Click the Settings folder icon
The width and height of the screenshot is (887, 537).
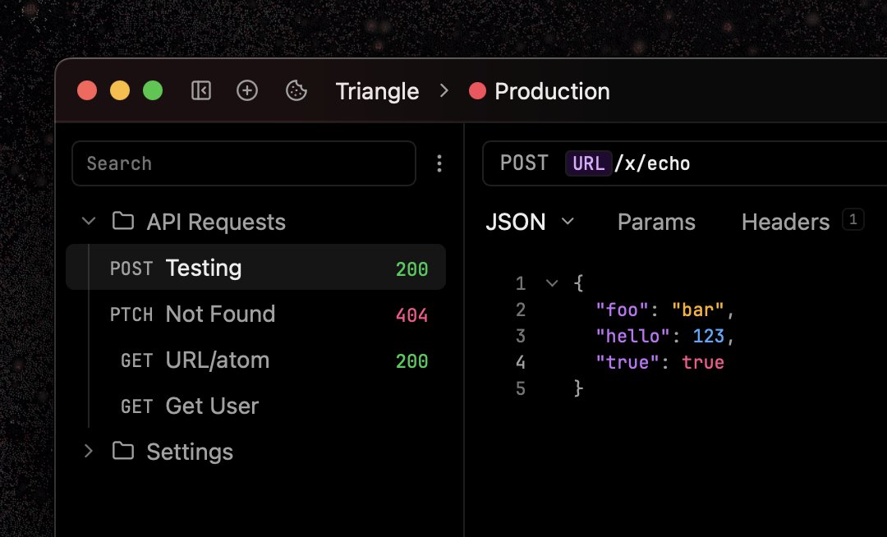122,451
